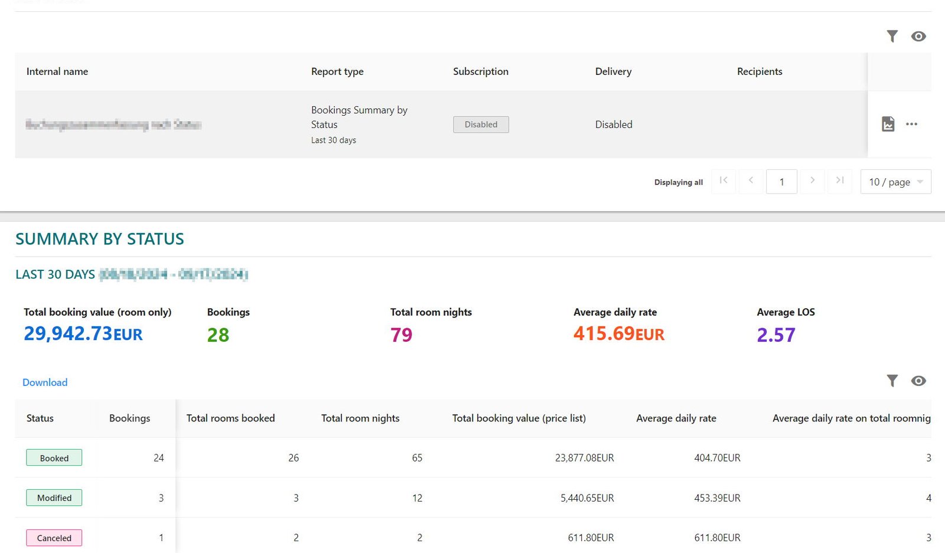Viewport: 945px width, 553px height.
Task: Click the Delivery column header
Action: [x=613, y=71]
